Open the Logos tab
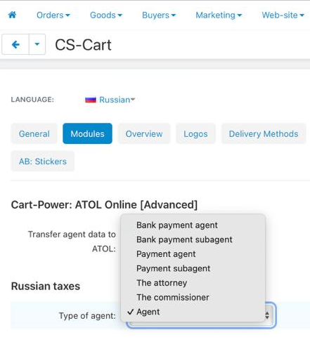 click(195, 133)
